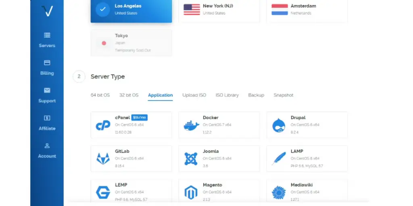This screenshot has width=413, height=206.
Task: Select the Application tab
Action: click(x=161, y=95)
